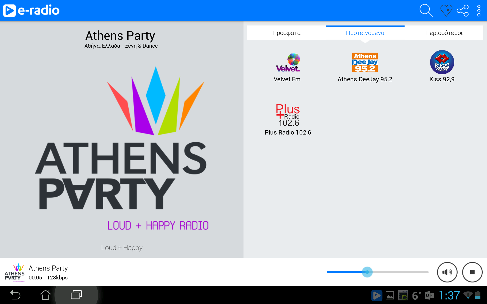Tap 'Athens Party' name in the player bar
Image resolution: width=487 pixels, height=304 pixels.
coord(48,268)
